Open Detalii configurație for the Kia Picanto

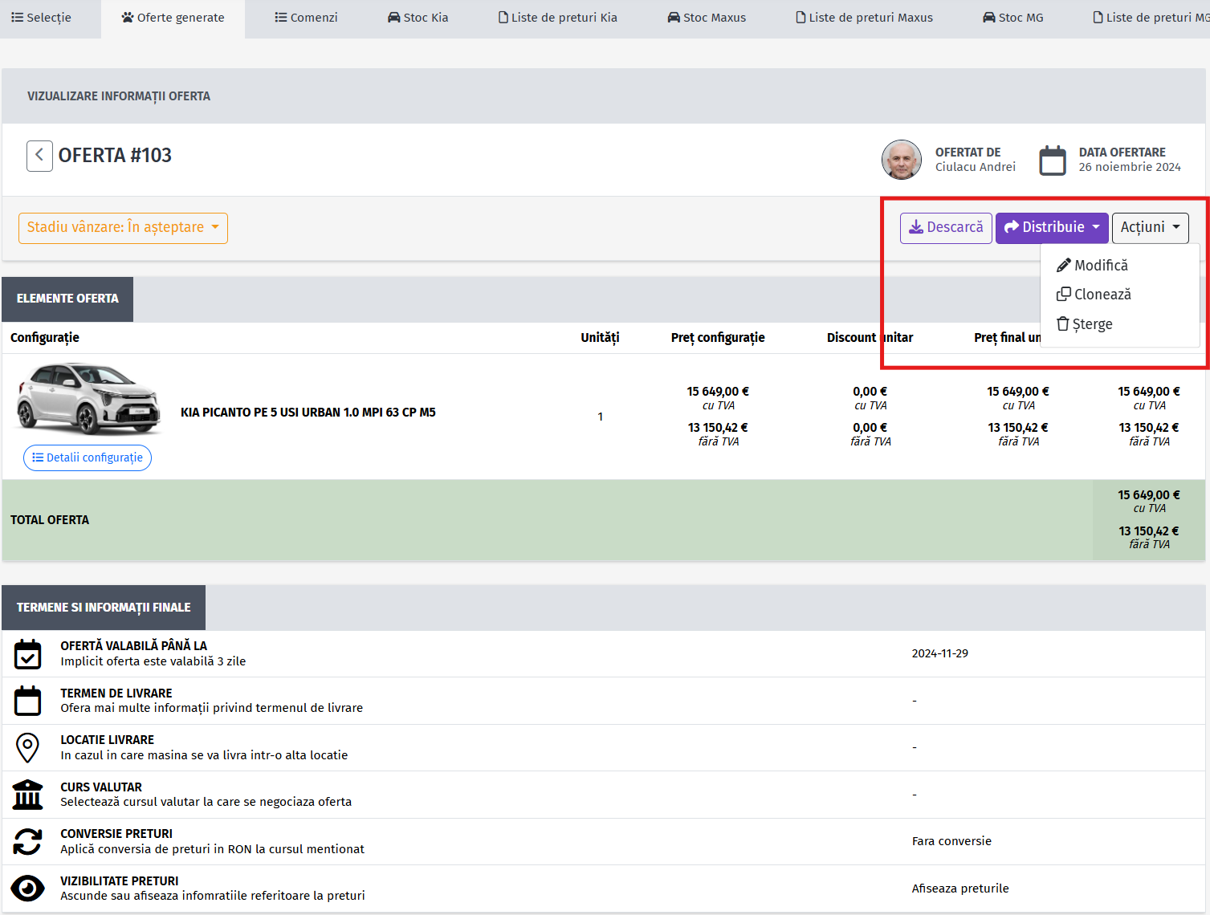click(88, 458)
